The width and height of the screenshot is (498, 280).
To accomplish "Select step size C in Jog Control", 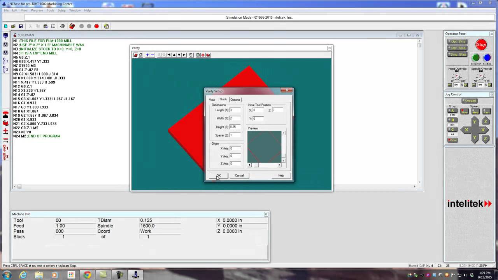I will [452, 129].
